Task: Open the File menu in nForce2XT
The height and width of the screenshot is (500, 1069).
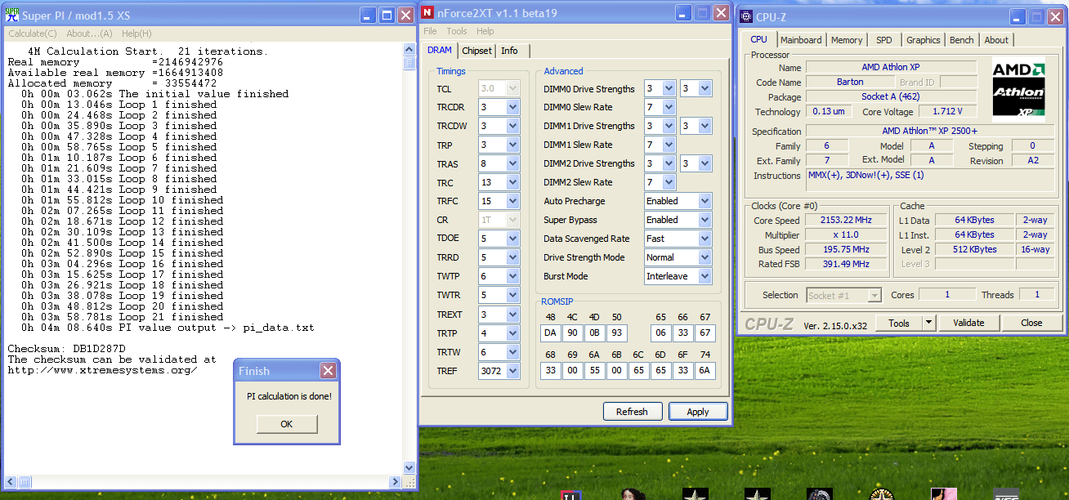Action: tap(430, 31)
